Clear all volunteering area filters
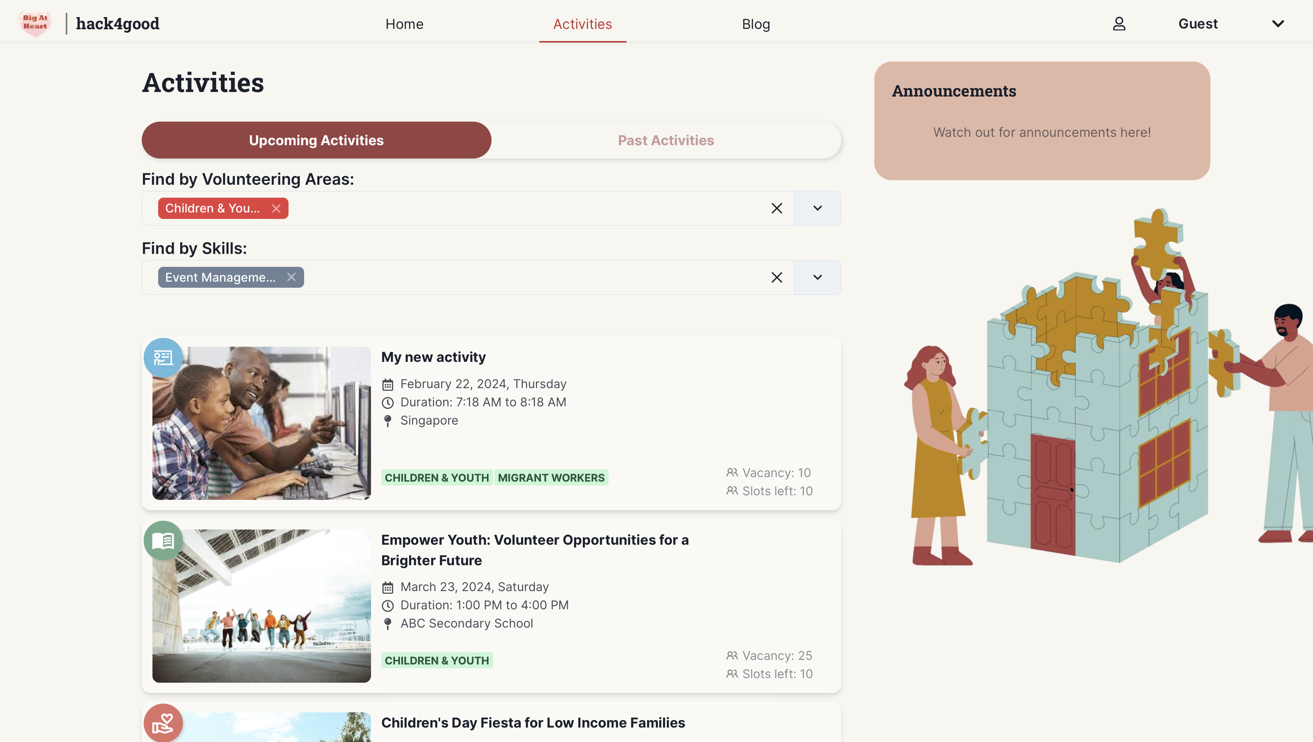The height and width of the screenshot is (742, 1313). click(x=776, y=208)
